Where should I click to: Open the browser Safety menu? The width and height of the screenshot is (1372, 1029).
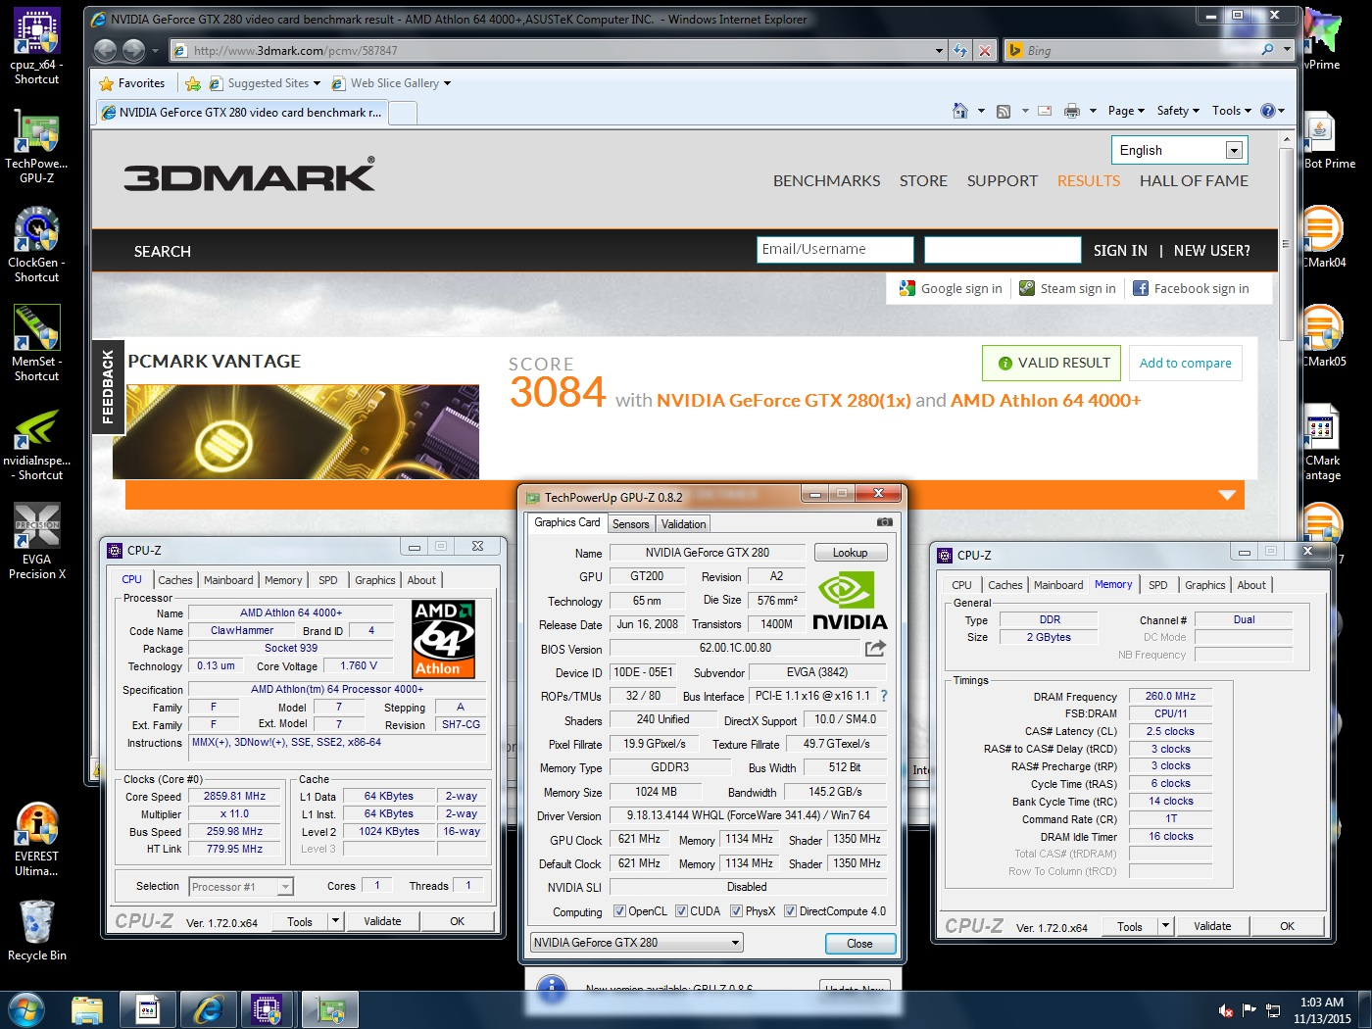[x=1178, y=111]
